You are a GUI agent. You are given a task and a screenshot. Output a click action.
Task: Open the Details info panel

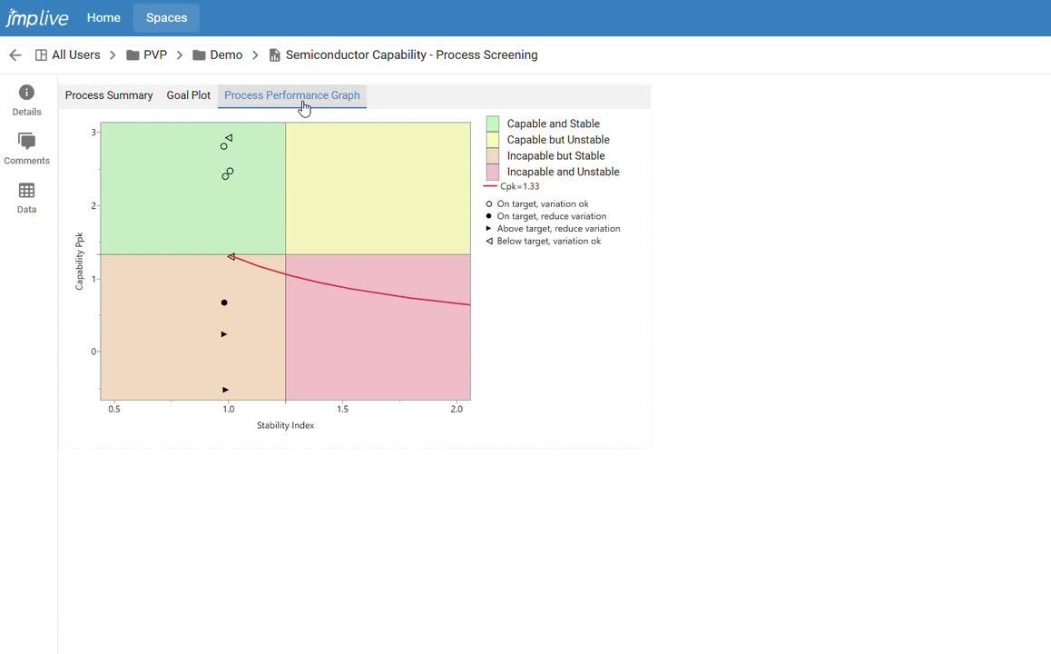pos(26,100)
